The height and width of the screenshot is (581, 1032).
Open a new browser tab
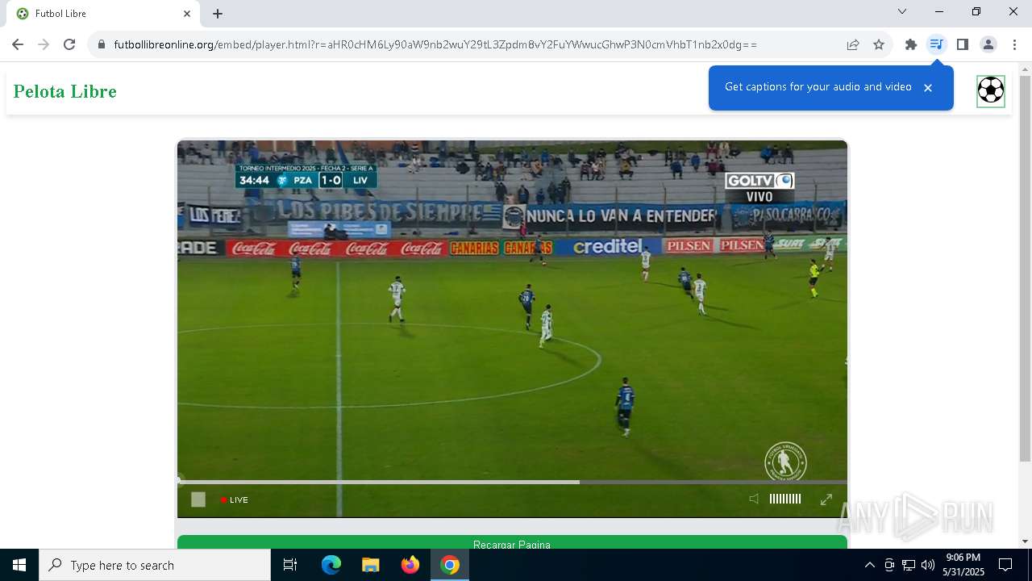tap(218, 14)
